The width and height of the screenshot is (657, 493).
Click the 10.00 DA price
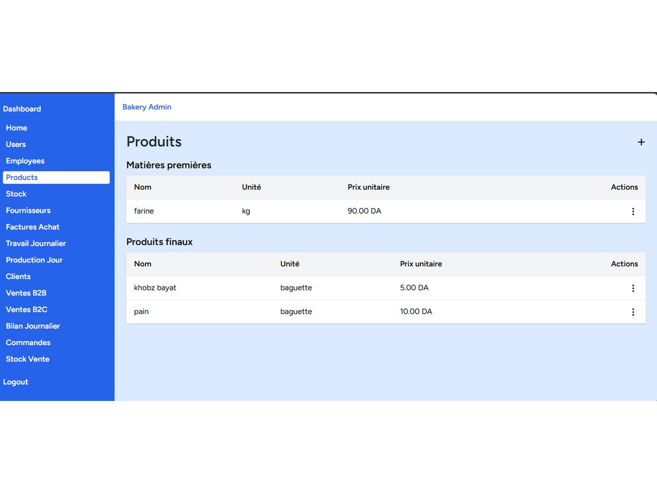[416, 312]
